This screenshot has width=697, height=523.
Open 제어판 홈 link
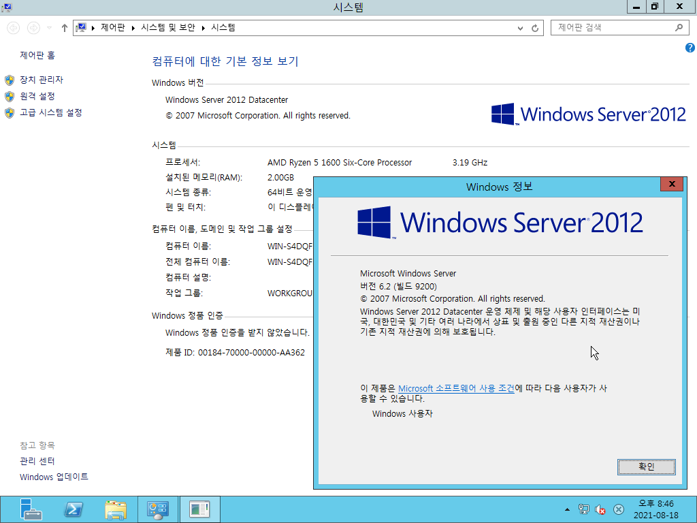click(x=37, y=56)
